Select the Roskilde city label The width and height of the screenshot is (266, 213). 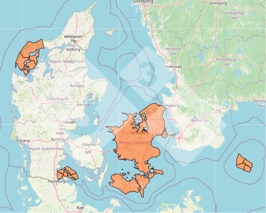(138, 133)
